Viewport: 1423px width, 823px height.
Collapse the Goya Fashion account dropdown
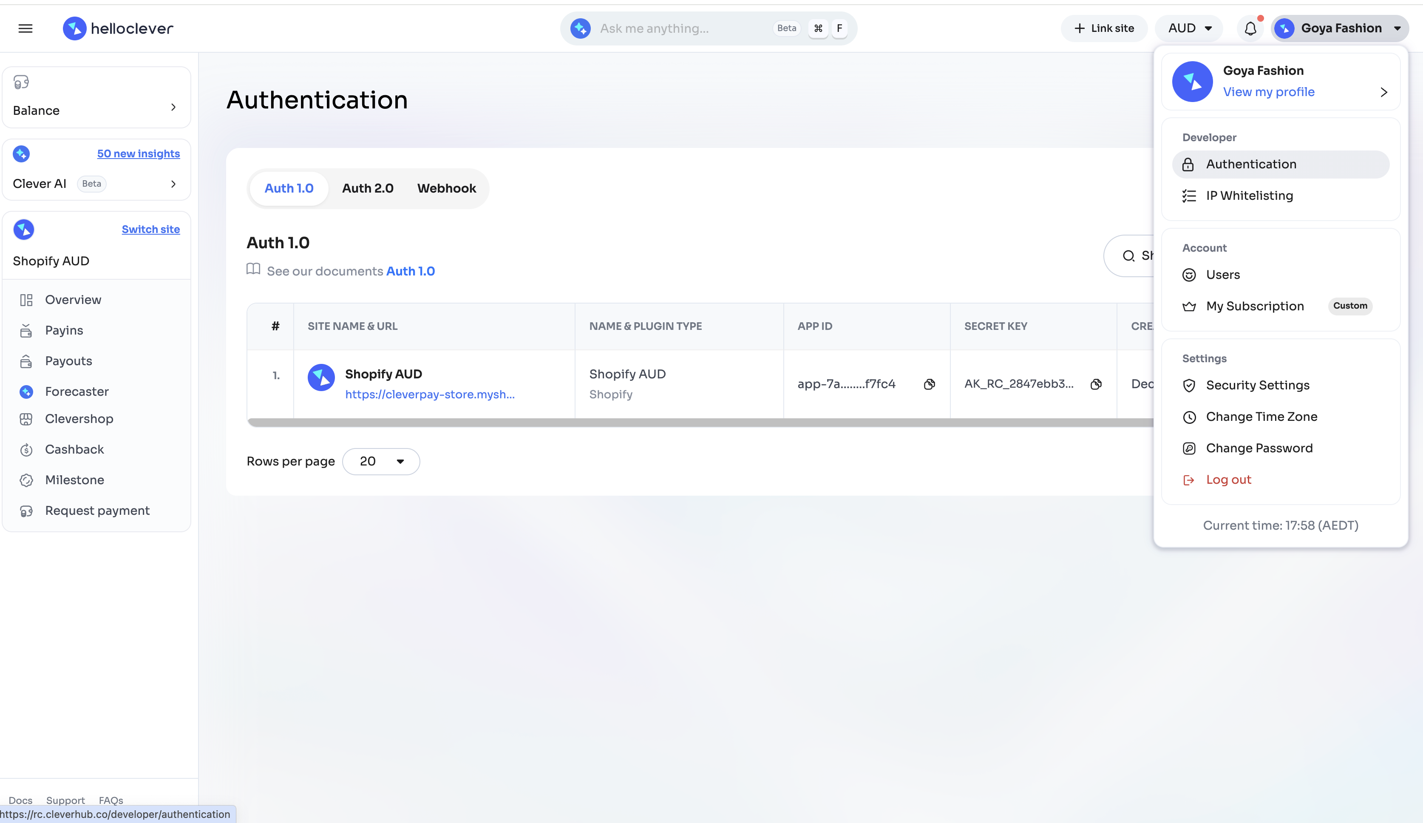click(x=1341, y=28)
